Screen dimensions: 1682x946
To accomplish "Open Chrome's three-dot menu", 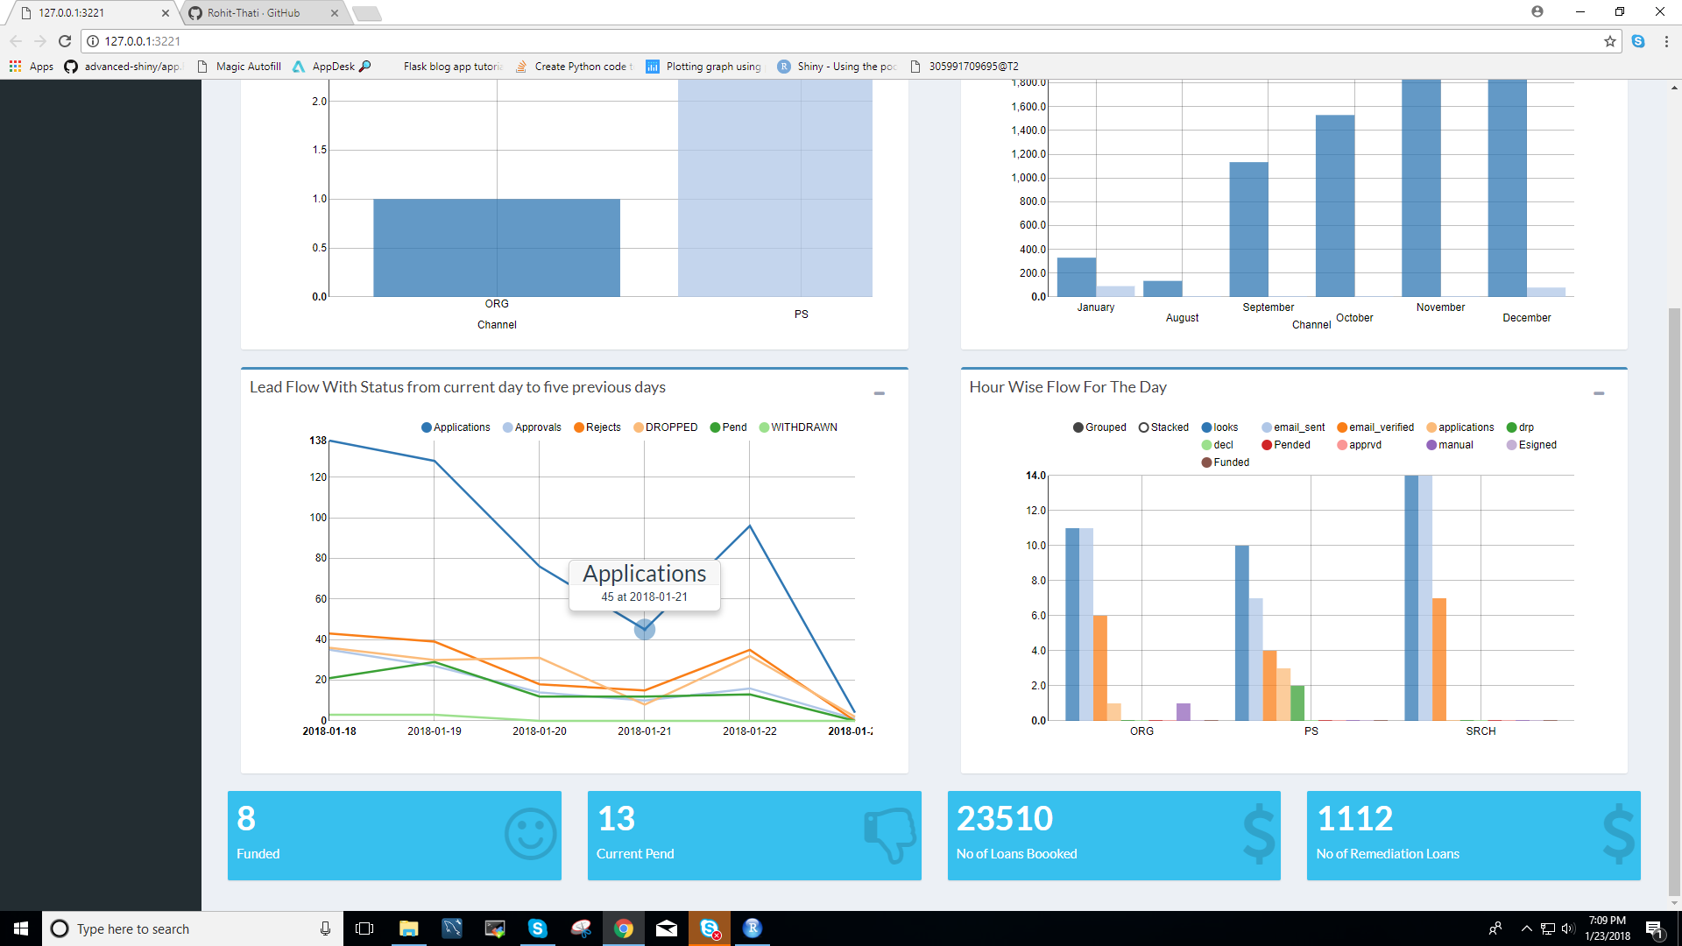I will 1665,41.
